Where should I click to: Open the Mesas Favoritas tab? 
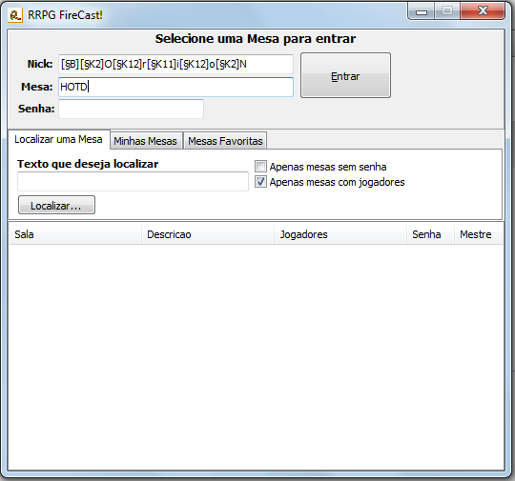225,141
